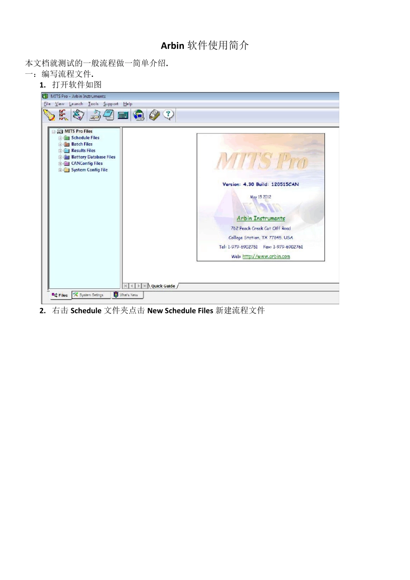Click the 'Arbin 软件使用简介' document title
The image size is (410, 580).
pos(205,45)
